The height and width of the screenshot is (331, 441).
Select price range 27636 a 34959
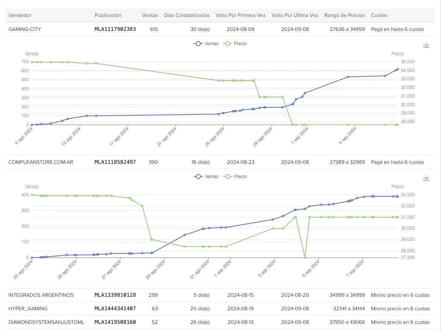[347, 29]
